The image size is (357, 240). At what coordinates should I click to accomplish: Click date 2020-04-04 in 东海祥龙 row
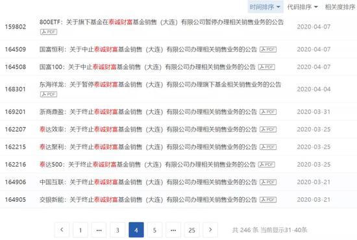[x=314, y=89]
